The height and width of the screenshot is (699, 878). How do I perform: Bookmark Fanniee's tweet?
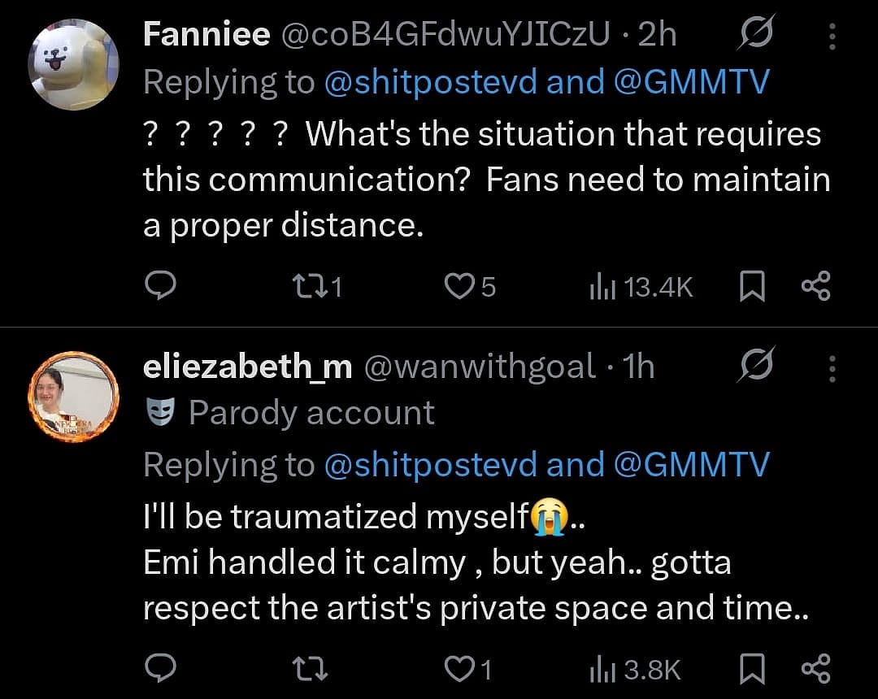(753, 286)
